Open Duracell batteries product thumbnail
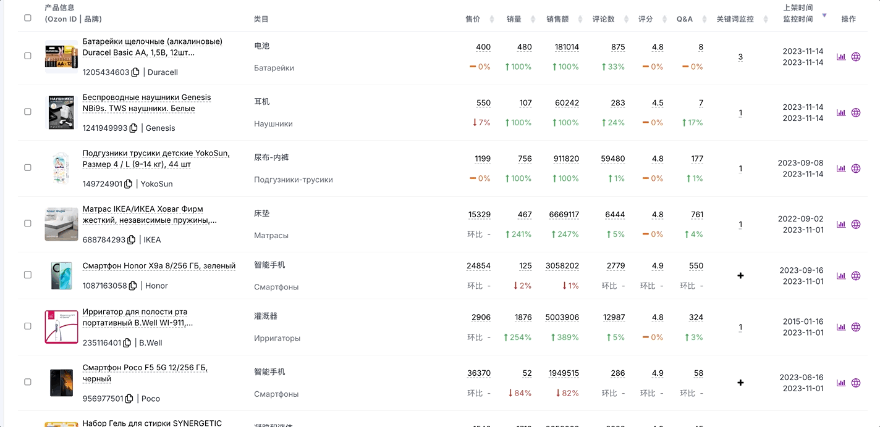Screen dimensions: 880x427 tap(61, 57)
